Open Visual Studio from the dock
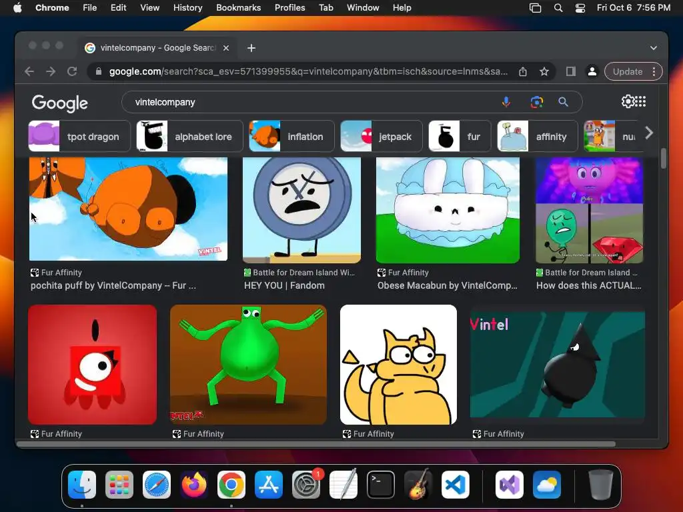Viewport: 683px width, 512px height. click(x=509, y=485)
